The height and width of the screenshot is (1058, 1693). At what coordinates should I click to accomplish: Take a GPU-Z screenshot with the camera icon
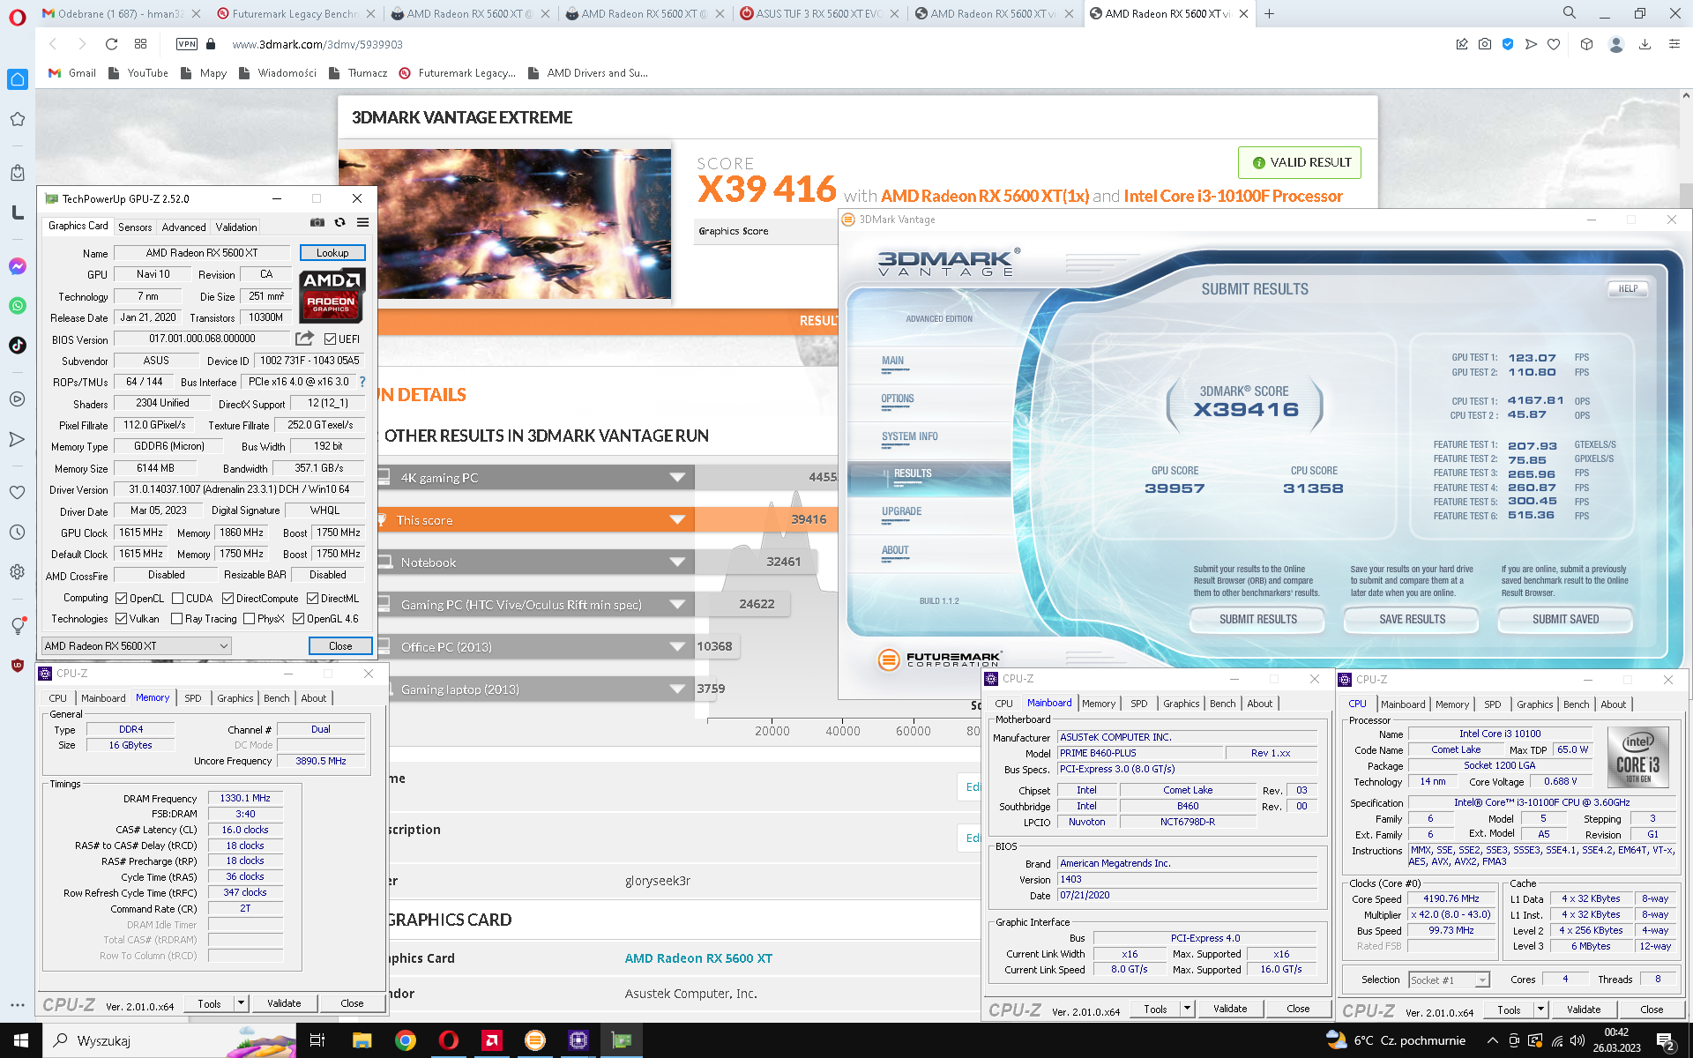317,223
